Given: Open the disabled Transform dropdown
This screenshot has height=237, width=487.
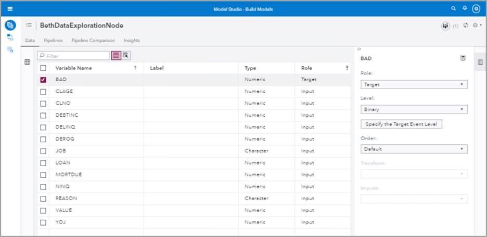Looking at the screenshot, I should pyautogui.click(x=414, y=174).
